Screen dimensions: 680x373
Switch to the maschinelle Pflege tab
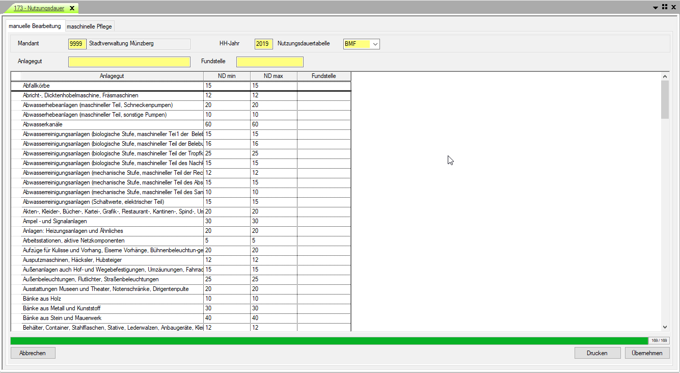coord(89,26)
